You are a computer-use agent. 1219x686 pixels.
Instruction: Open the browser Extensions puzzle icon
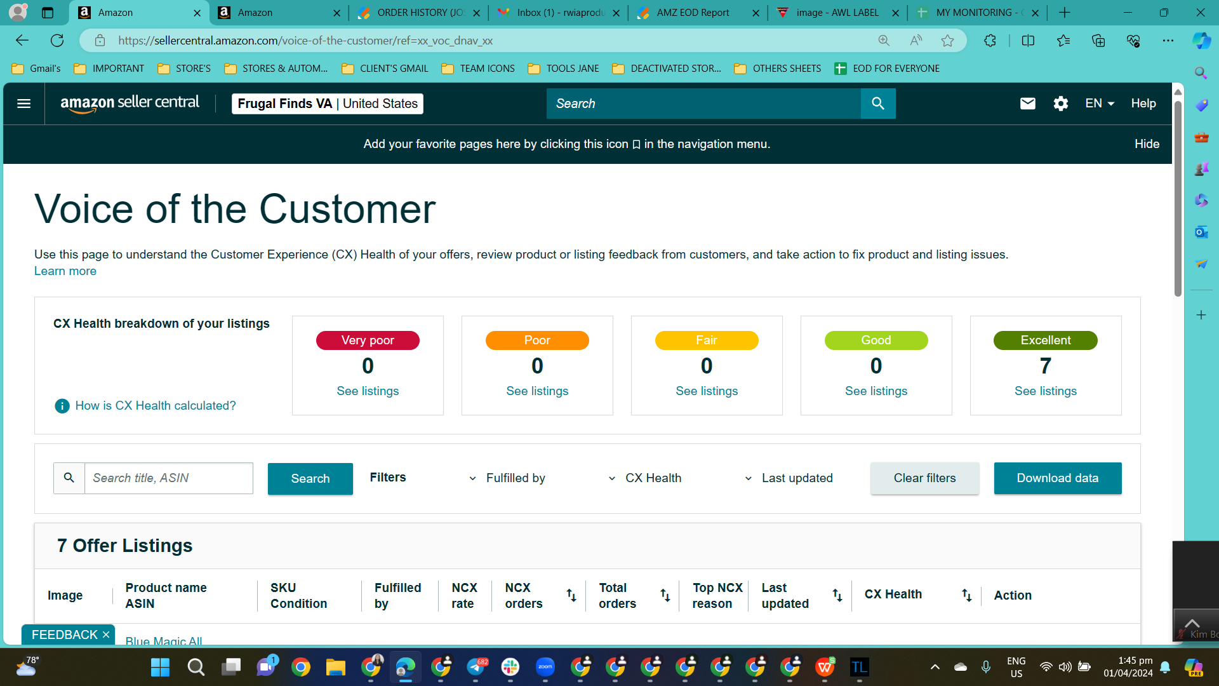pyautogui.click(x=990, y=41)
